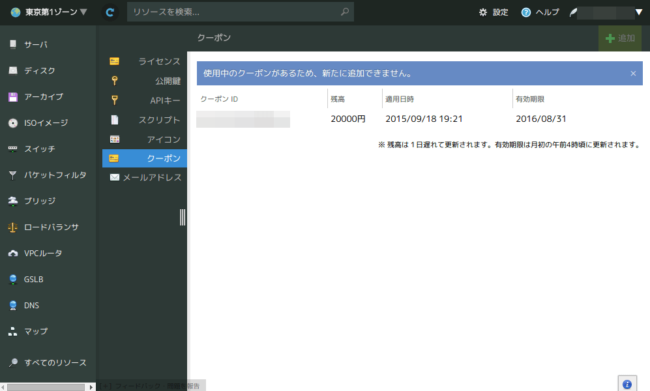Click the マップ network icon
The height and width of the screenshot is (391, 650).
point(13,331)
